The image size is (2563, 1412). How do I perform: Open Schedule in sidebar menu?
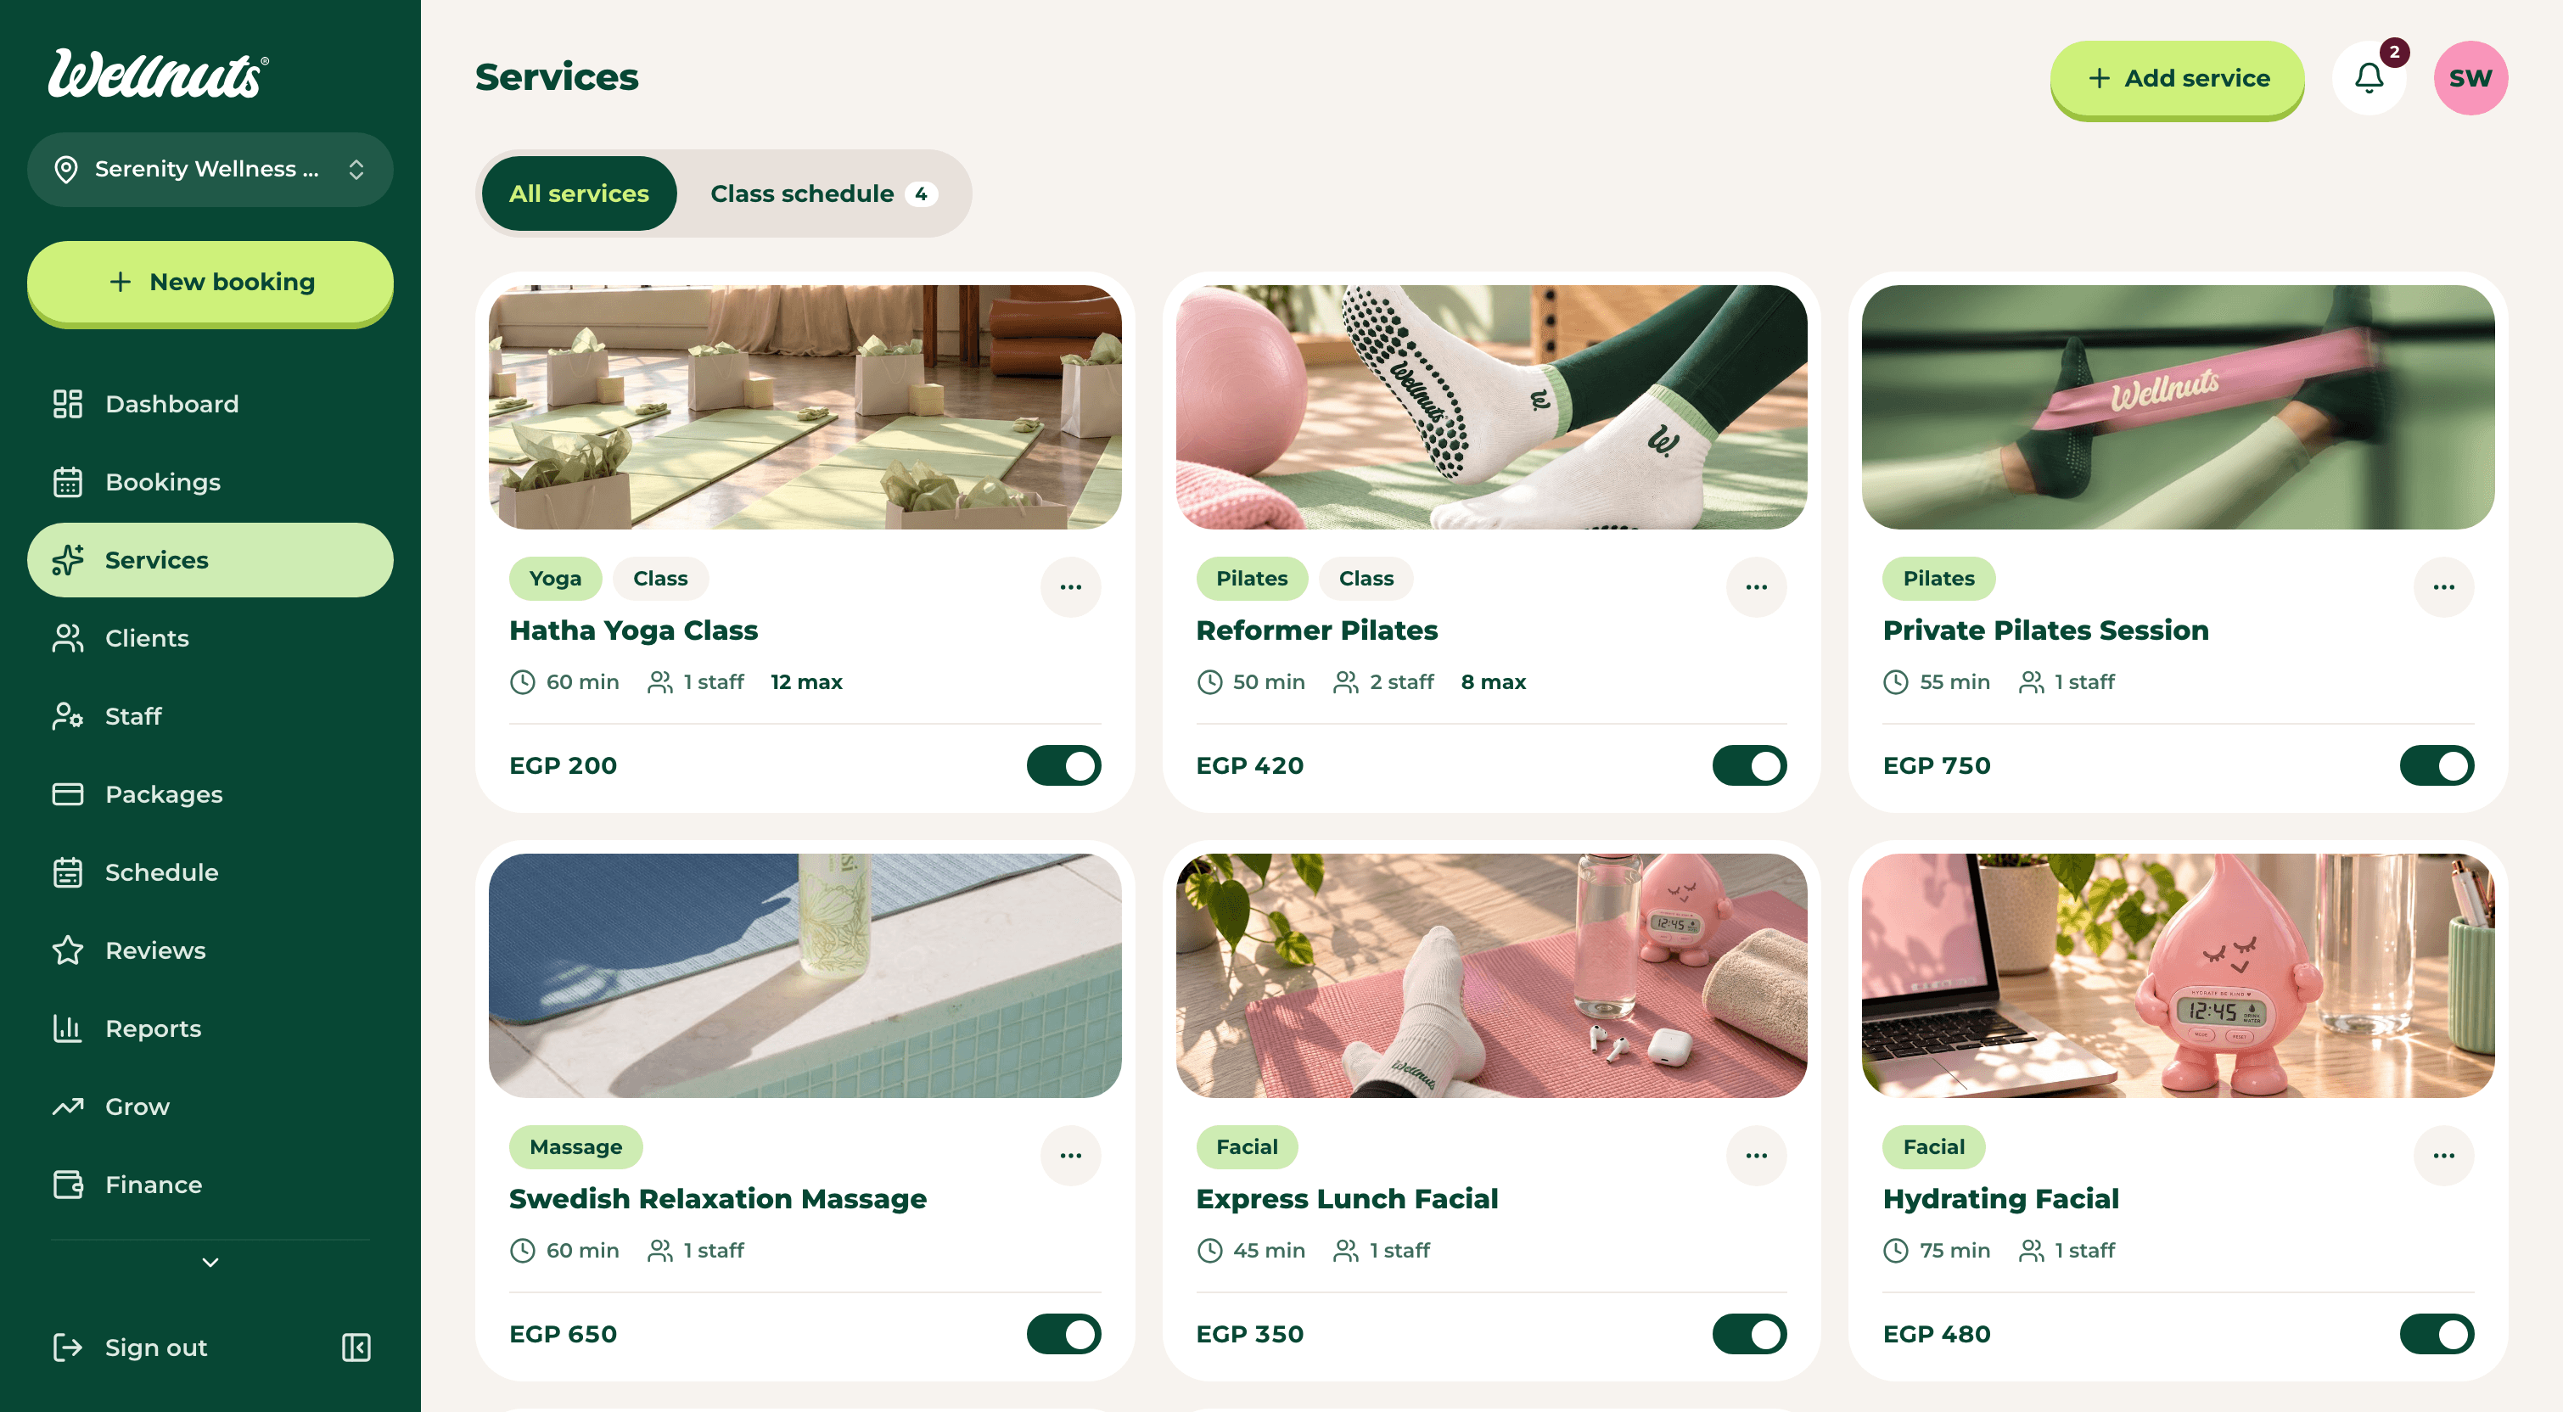[210, 872]
